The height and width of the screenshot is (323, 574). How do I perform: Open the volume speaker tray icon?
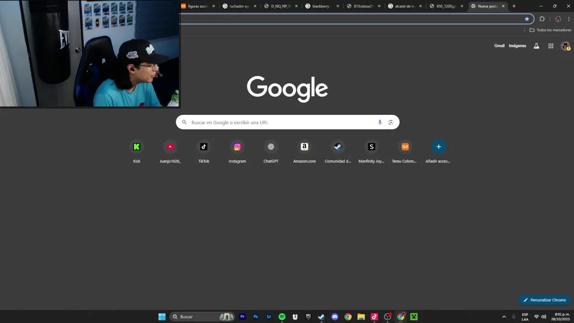point(544,317)
